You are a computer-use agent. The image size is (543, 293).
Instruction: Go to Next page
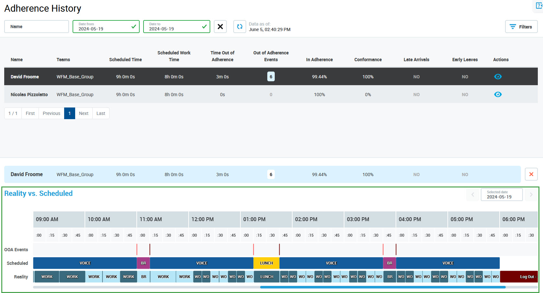pos(84,113)
